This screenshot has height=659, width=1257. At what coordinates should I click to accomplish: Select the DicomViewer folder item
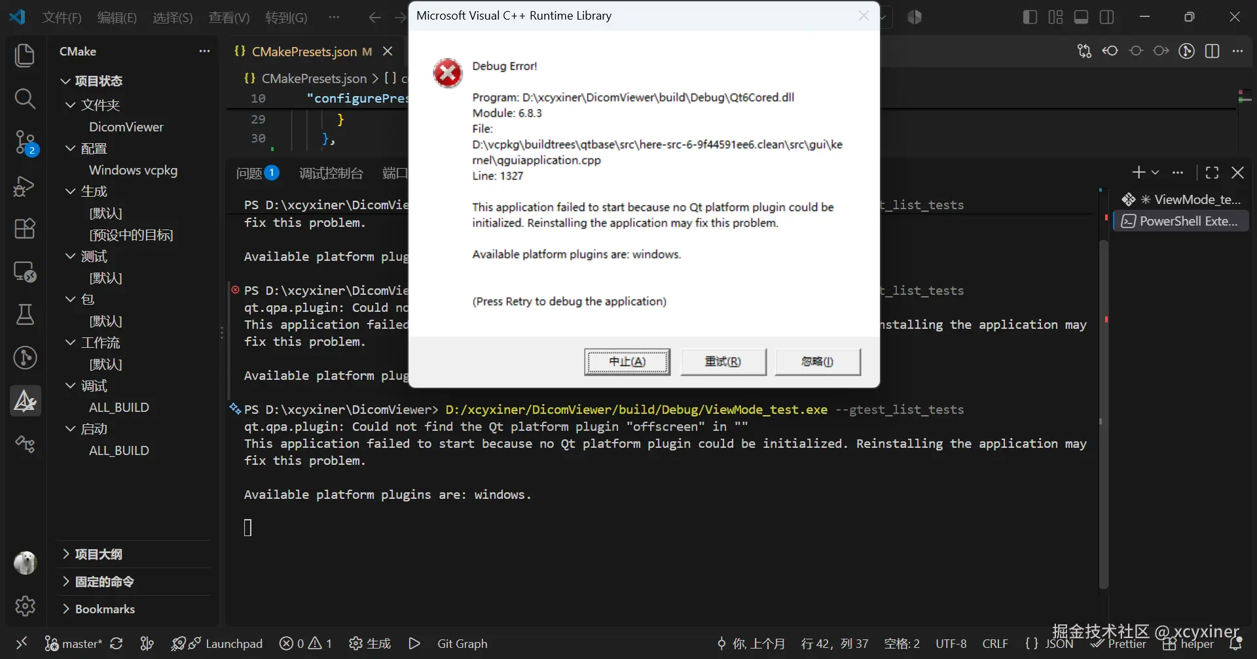[x=126, y=127]
